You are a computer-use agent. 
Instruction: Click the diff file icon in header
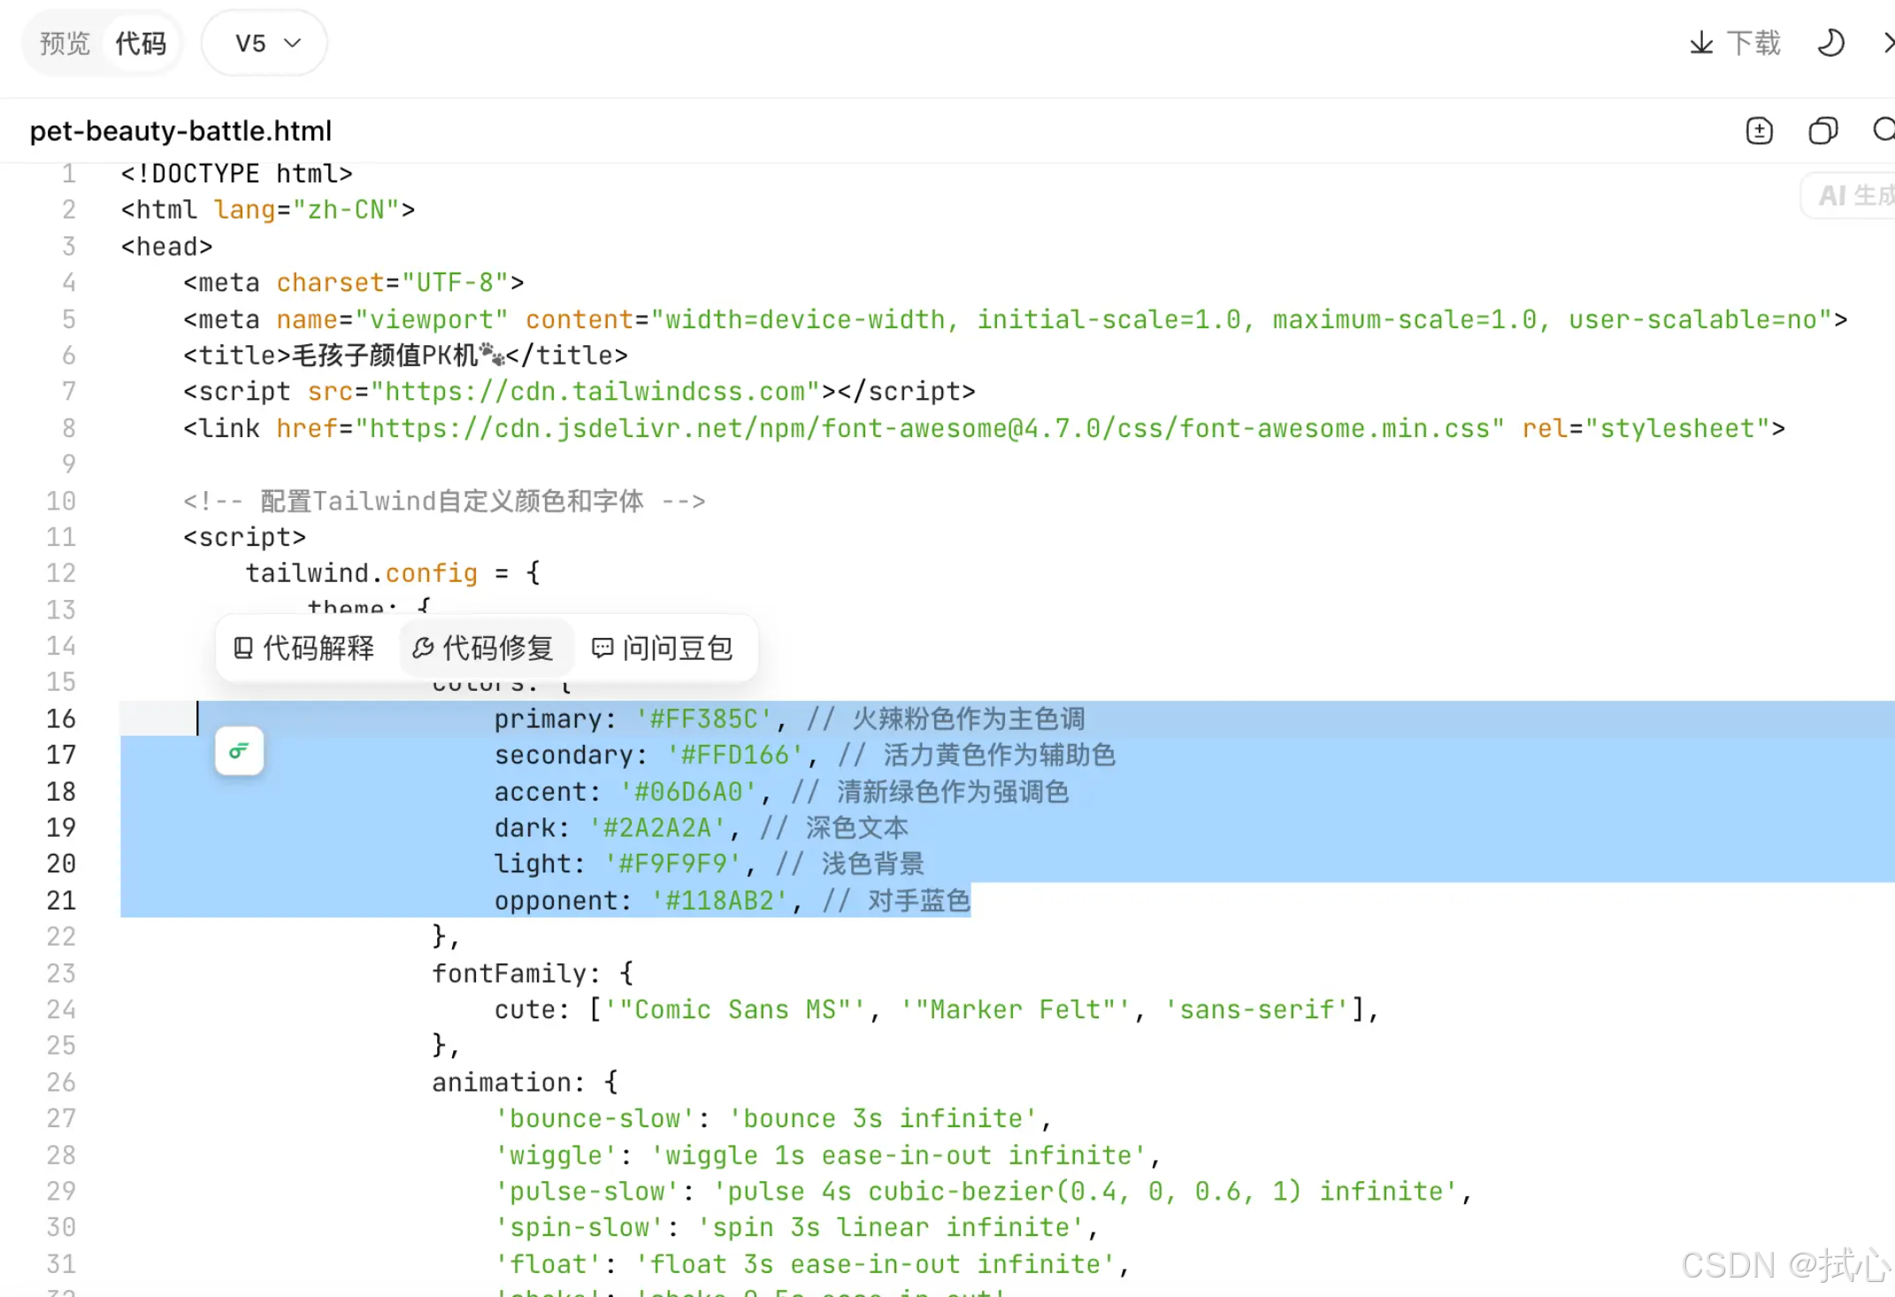(1759, 131)
